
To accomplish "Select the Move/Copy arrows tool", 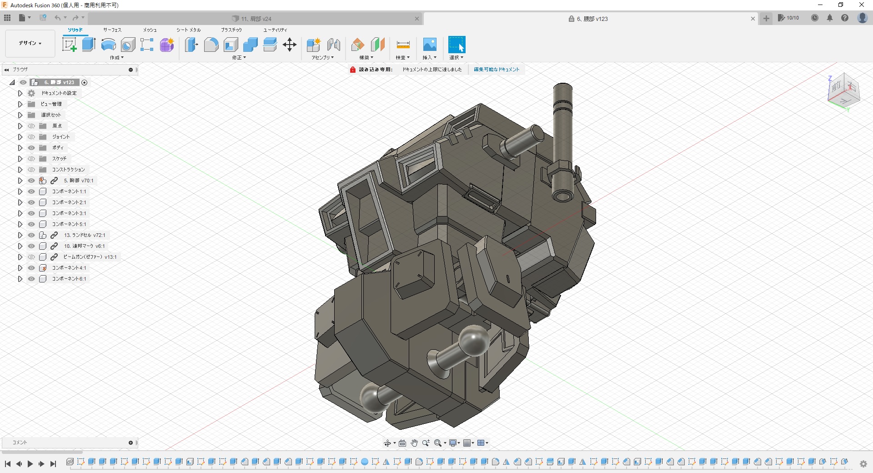I will point(290,45).
